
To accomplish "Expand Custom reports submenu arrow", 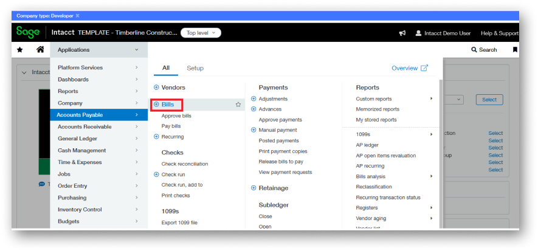I will [x=431, y=98].
